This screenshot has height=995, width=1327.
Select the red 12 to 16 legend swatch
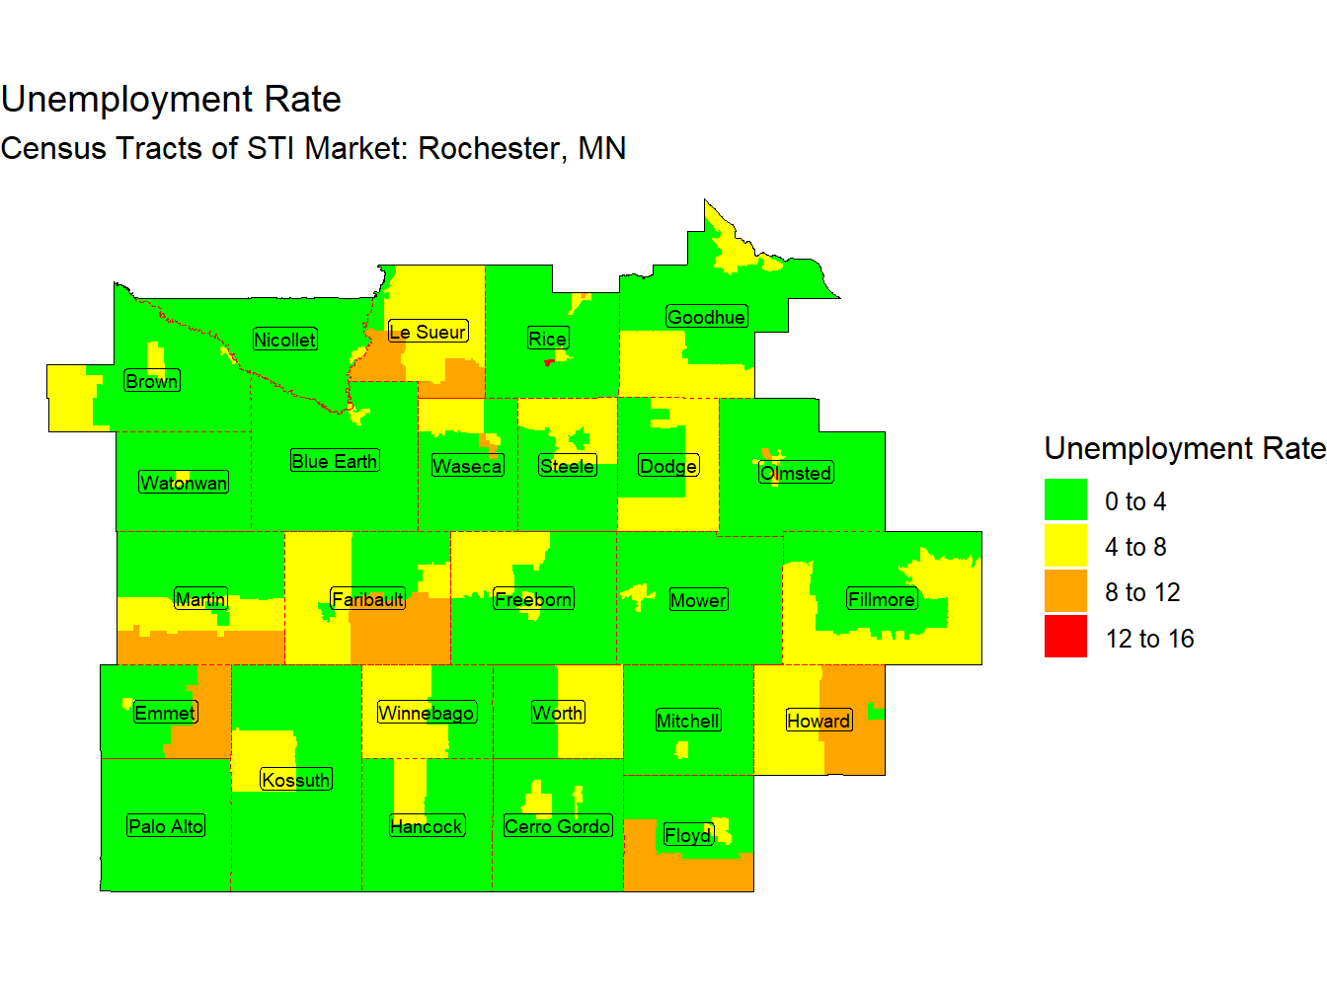coord(1065,637)
